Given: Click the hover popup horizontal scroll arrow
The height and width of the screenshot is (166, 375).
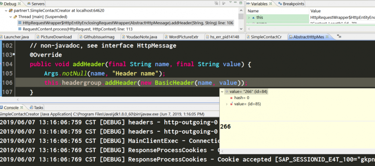Looking at the screenshot, I should click(222, 152).
